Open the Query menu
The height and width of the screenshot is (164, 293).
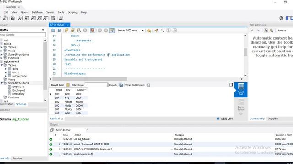pos(24,12)
